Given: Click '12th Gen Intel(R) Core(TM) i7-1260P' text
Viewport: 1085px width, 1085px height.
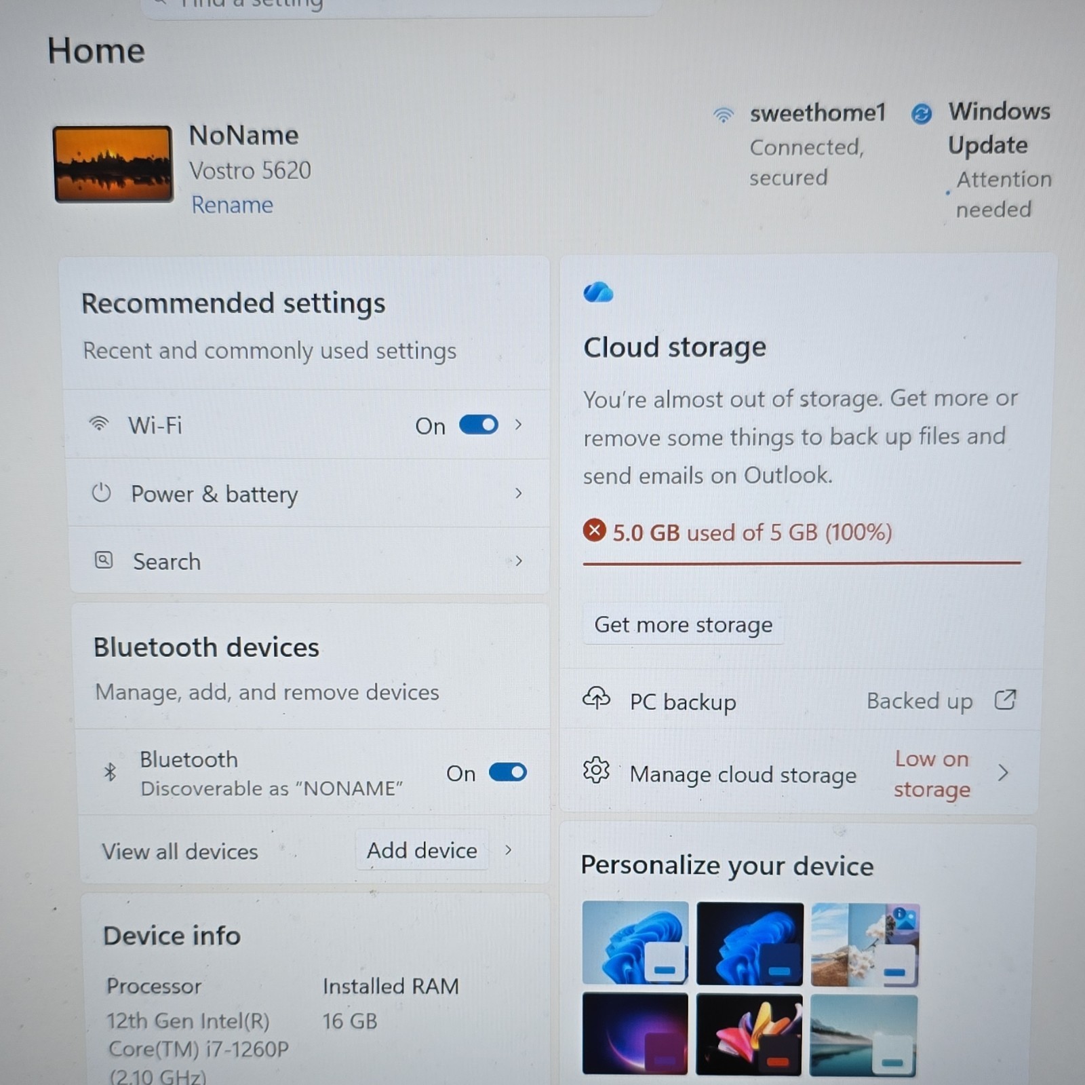Looking at the screenshot, I should [x=198, y=1035].
